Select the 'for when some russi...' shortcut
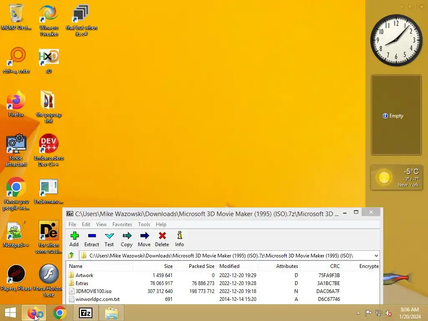Screen dimensions: 428x321 pos(48,237)
